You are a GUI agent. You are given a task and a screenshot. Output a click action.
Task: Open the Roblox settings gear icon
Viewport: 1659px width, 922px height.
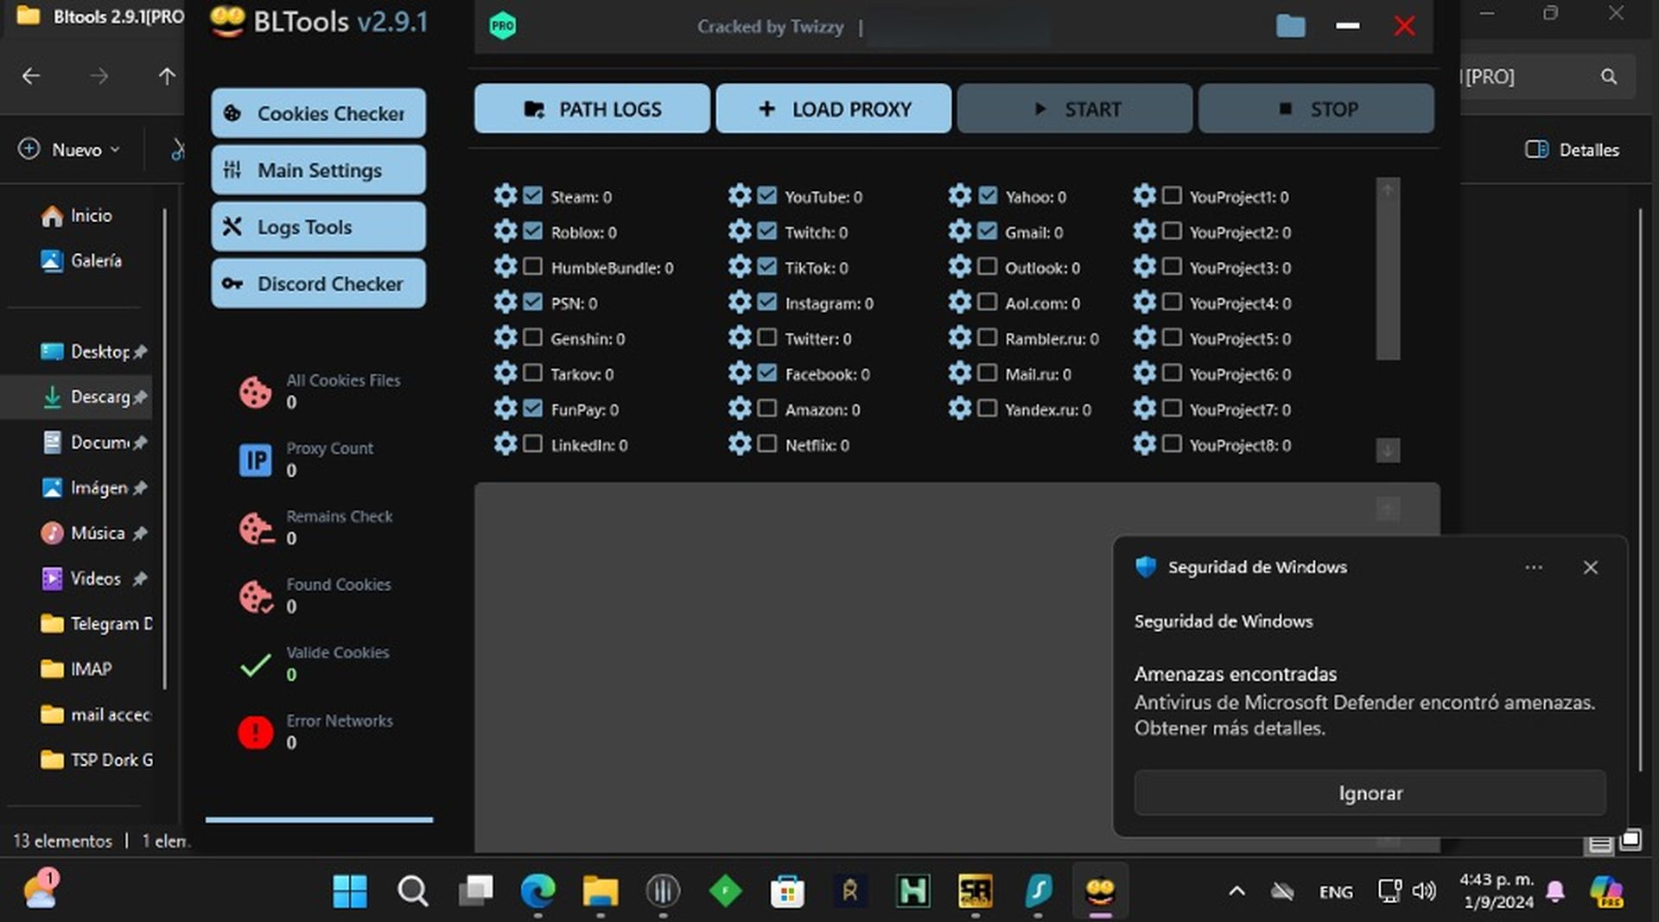[505, 232]
